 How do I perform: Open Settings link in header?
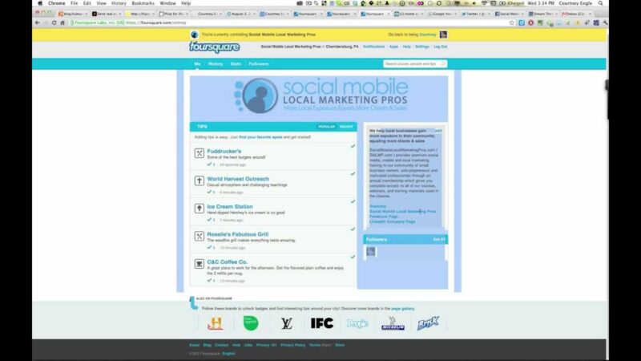pos(422,47)
